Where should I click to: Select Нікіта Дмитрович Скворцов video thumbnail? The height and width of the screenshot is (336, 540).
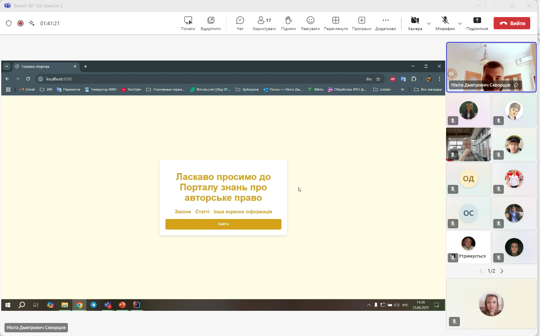coord(491,67)
